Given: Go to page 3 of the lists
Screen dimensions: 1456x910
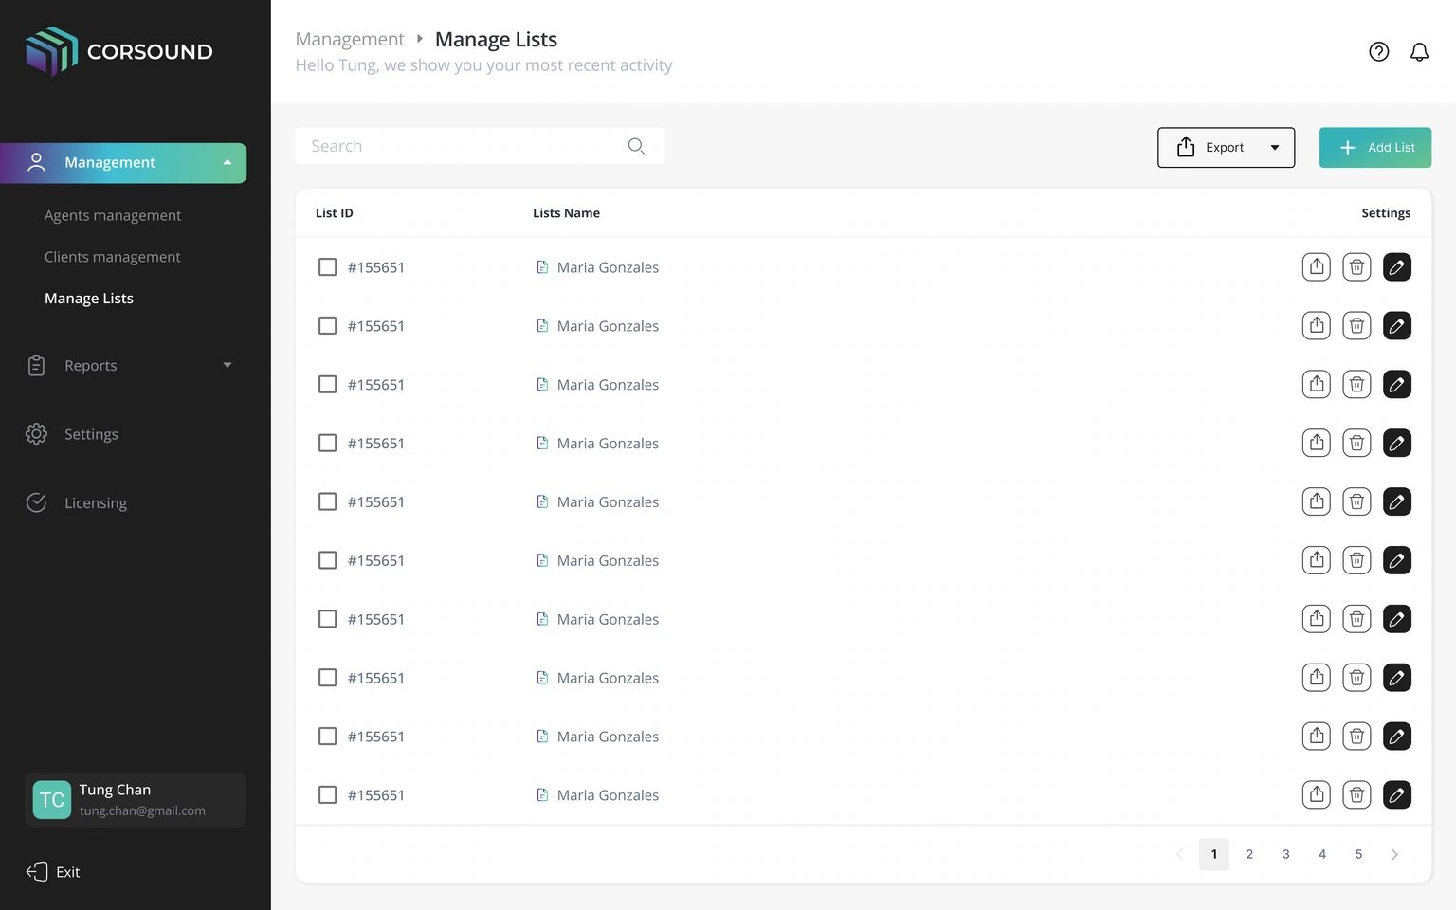Looking at the screenshot, I should pyautogui.click(x=1285, y=854).
